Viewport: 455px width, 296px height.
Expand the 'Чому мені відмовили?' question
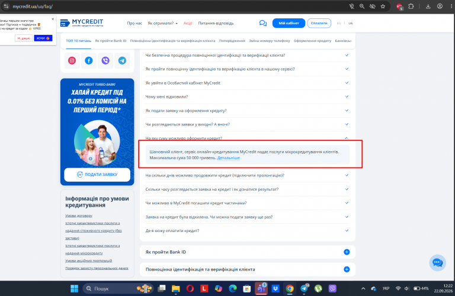pyautogui.click(x=247, y=96)
